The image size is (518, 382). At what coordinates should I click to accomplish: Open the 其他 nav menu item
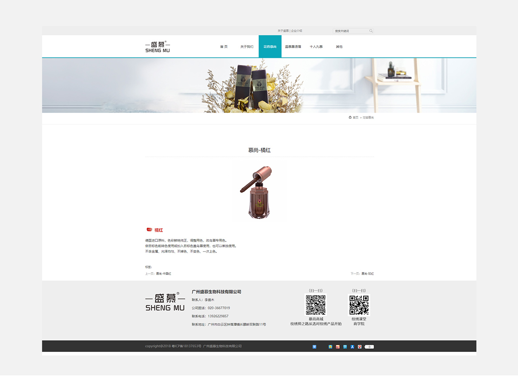[x=339, y=47]
